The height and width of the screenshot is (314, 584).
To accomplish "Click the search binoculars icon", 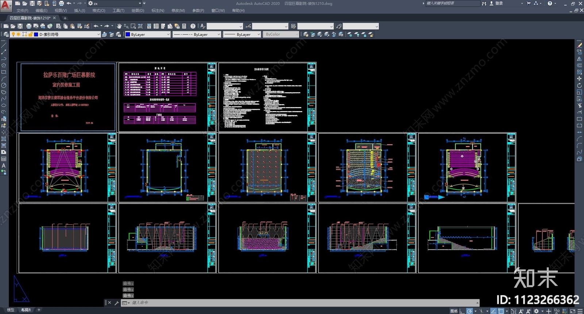I will (x=484, y=3).
